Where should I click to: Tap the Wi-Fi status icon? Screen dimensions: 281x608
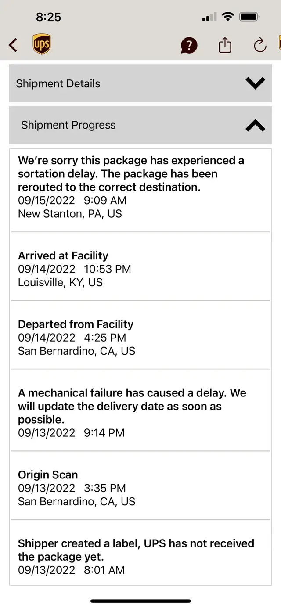click(x=228, y=17)
